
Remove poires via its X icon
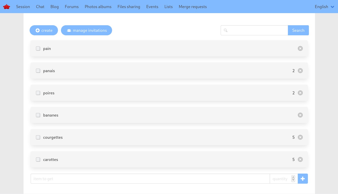(x=300, y=93)
